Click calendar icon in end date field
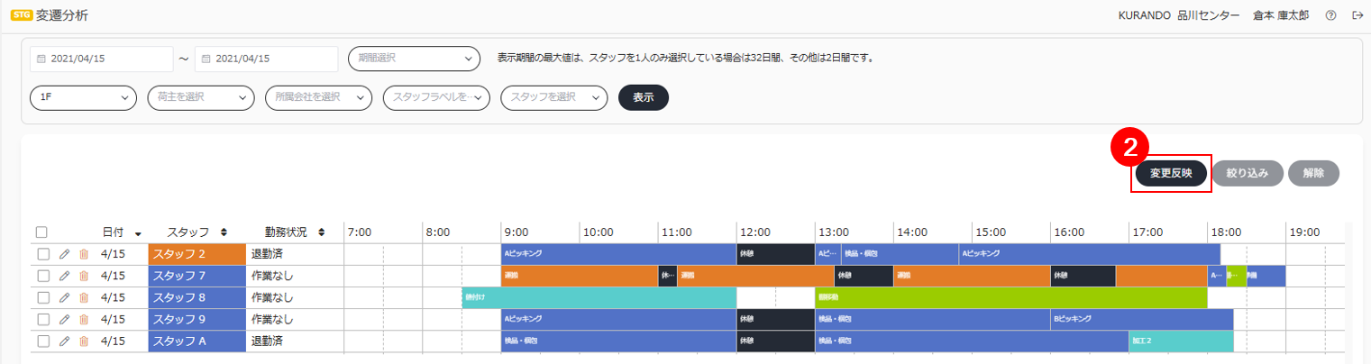The width and height of the screenshot is (1371, 364). [206, 59]
